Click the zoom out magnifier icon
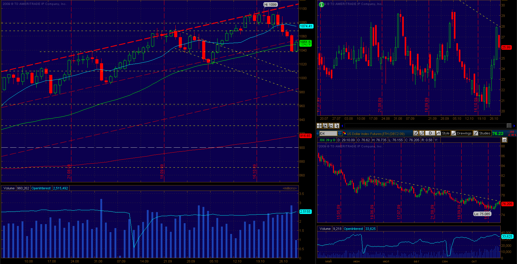This screenshot has width=517, height=264. (331, 126)
